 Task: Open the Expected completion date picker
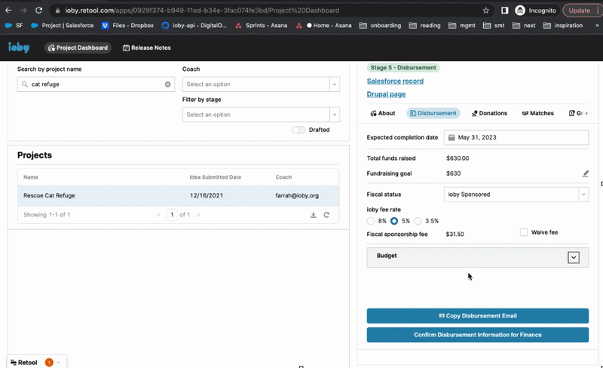coord(516,137)
